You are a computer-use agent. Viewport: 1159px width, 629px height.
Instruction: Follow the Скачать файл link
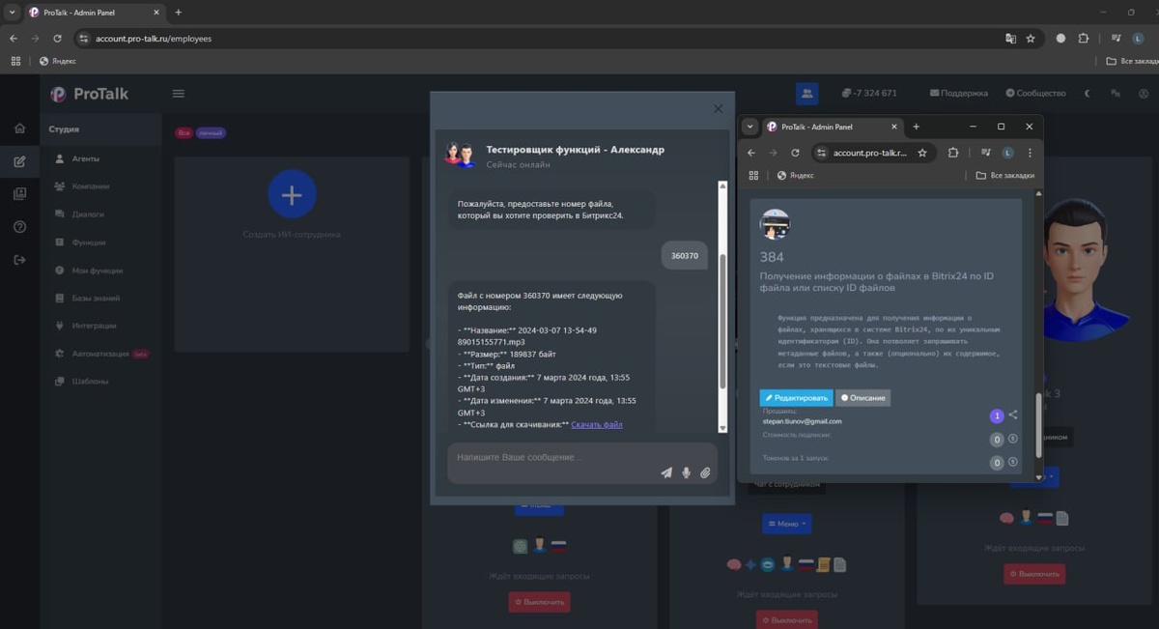[x=597, y=424]
